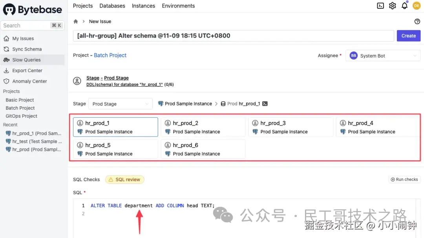The image size is (424, 238).
Task: Open SQL editor icon beside hr_prod_1 breadcrumb
Action: [x=265, y=104]
